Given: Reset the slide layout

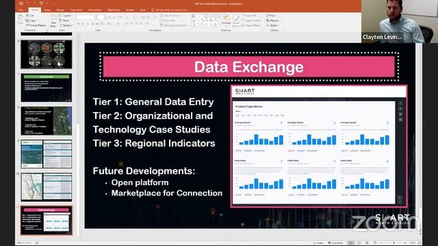Looking at the screenshot, I should [64, 20].
